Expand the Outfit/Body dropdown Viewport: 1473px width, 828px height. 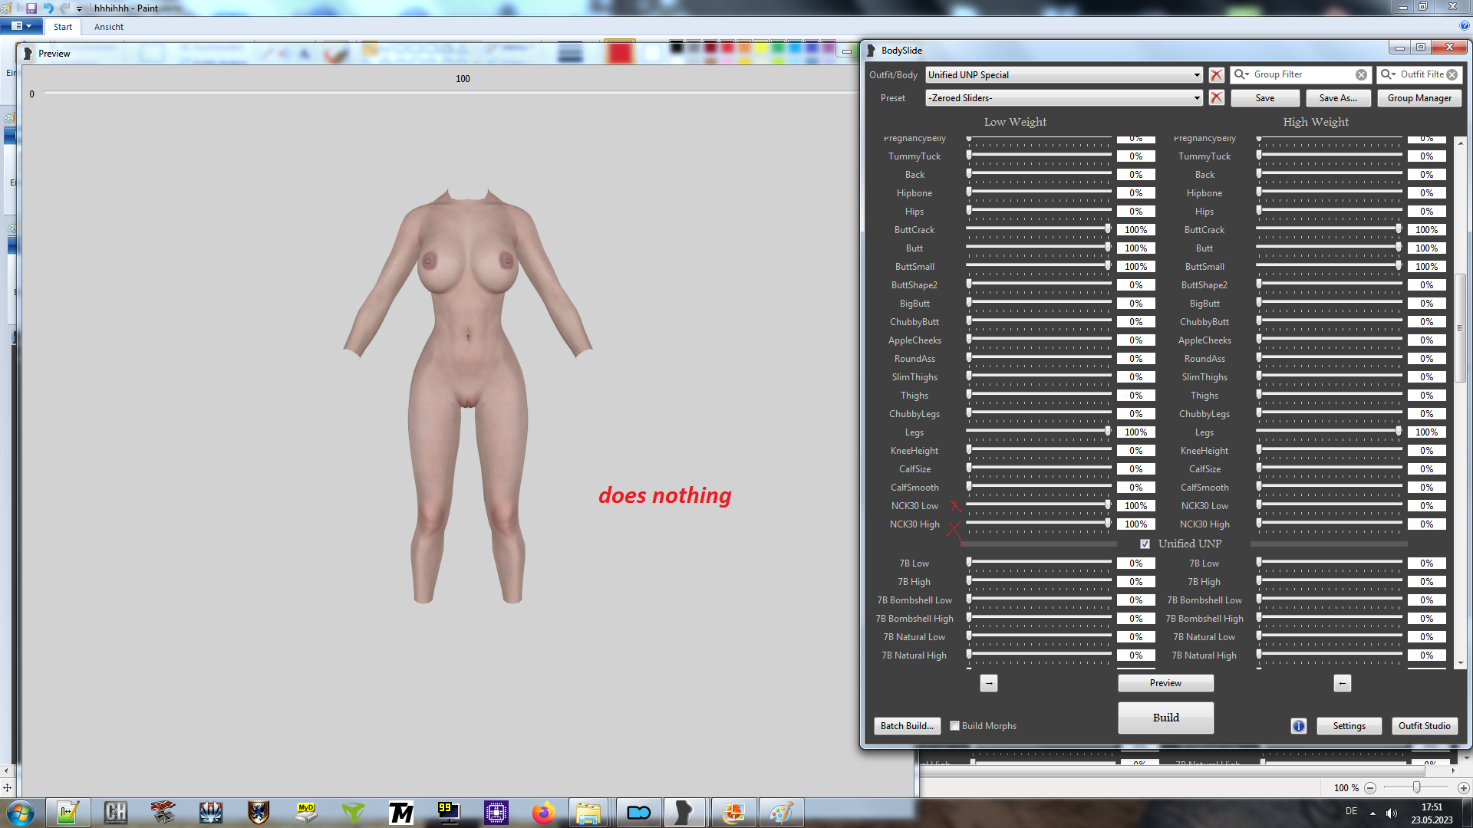pyautogui.click(x=1197, y=75)
